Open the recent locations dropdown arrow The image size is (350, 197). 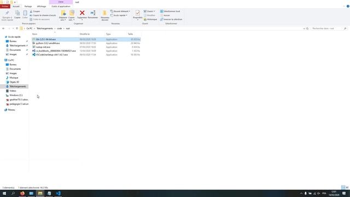tap(13, 28)
